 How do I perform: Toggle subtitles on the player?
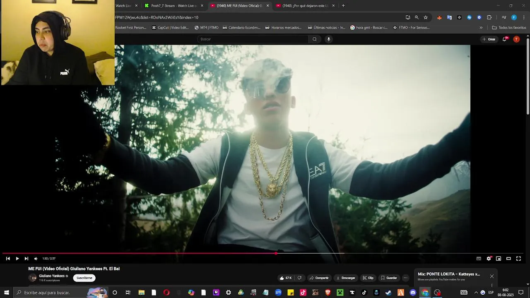tap(479, 259)
